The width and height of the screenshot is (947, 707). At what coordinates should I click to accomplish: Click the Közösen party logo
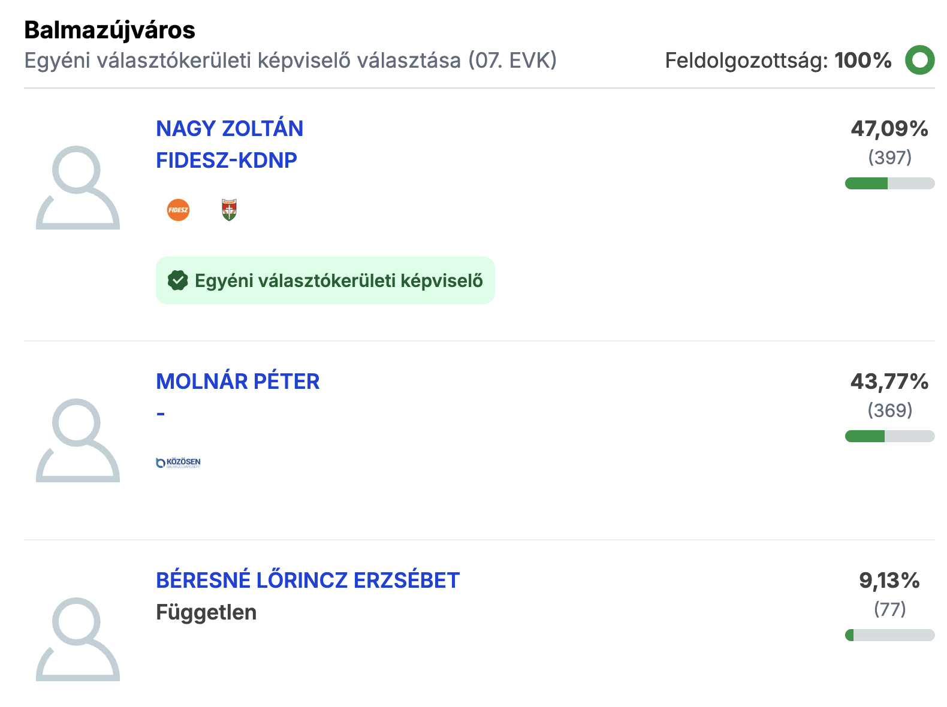pyautogui.click(x=178, y=463)
